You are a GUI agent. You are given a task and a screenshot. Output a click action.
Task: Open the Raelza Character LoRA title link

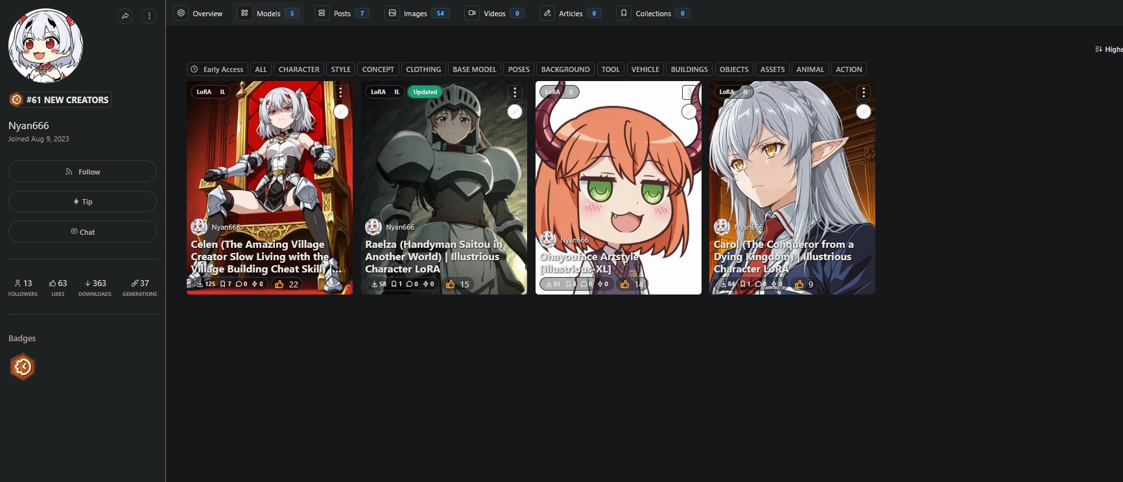(x=434, y=256)
